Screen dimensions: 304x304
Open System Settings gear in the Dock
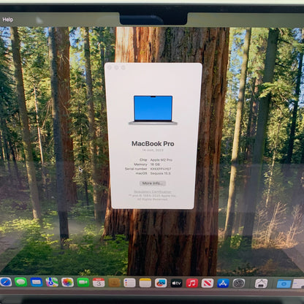(x=239, y=284)
